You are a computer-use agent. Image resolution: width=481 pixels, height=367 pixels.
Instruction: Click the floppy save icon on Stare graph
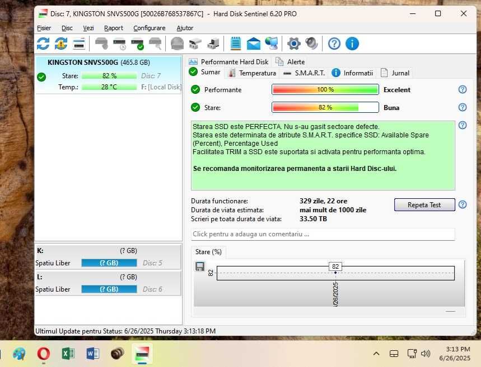[200, 266]
